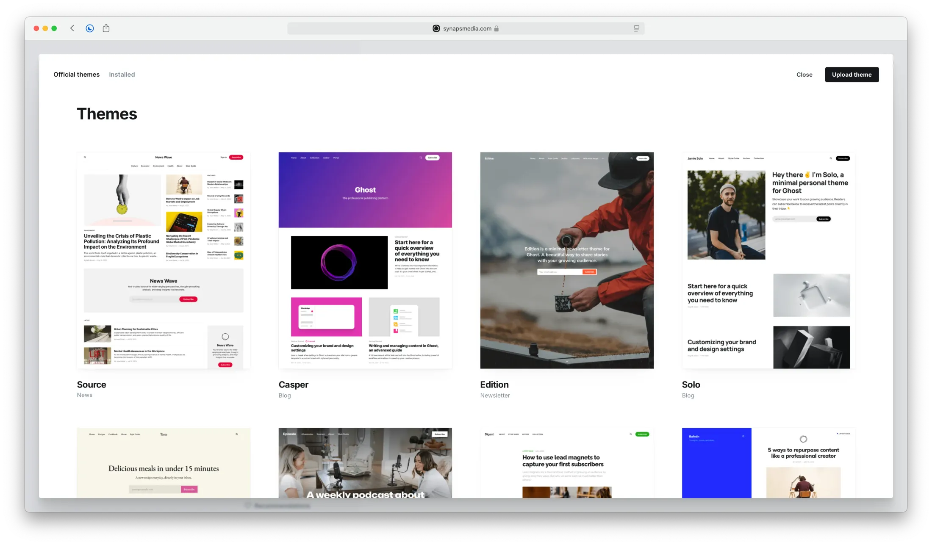Open the Solo blog theme preview

tap(768, 260)
